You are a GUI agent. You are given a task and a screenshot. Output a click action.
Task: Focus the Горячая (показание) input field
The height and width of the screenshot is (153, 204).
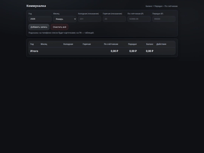(x=114, y=19)
